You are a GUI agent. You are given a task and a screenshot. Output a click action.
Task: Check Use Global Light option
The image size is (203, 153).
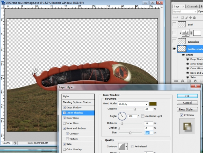click(x=142, y=116)
